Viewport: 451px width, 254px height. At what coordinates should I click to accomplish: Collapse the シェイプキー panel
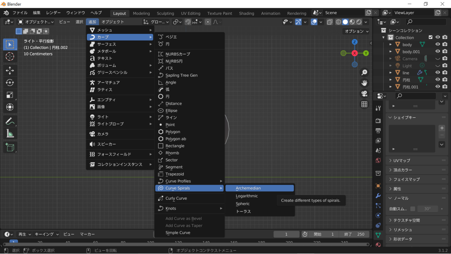pos(417,118)
